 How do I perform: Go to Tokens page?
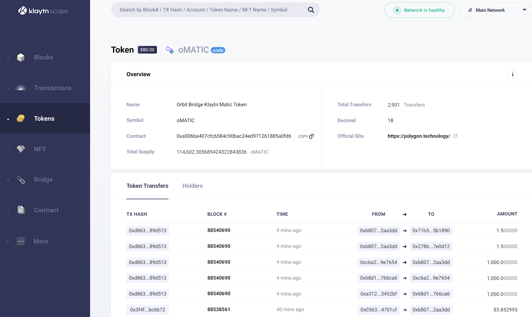coord(44,119)
